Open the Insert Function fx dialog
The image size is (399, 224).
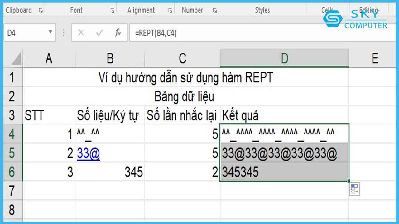click(x=118, y=33)
